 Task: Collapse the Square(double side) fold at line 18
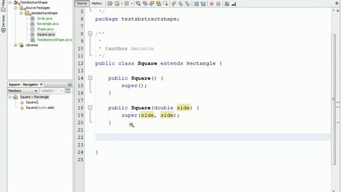[x=90, y=107]
